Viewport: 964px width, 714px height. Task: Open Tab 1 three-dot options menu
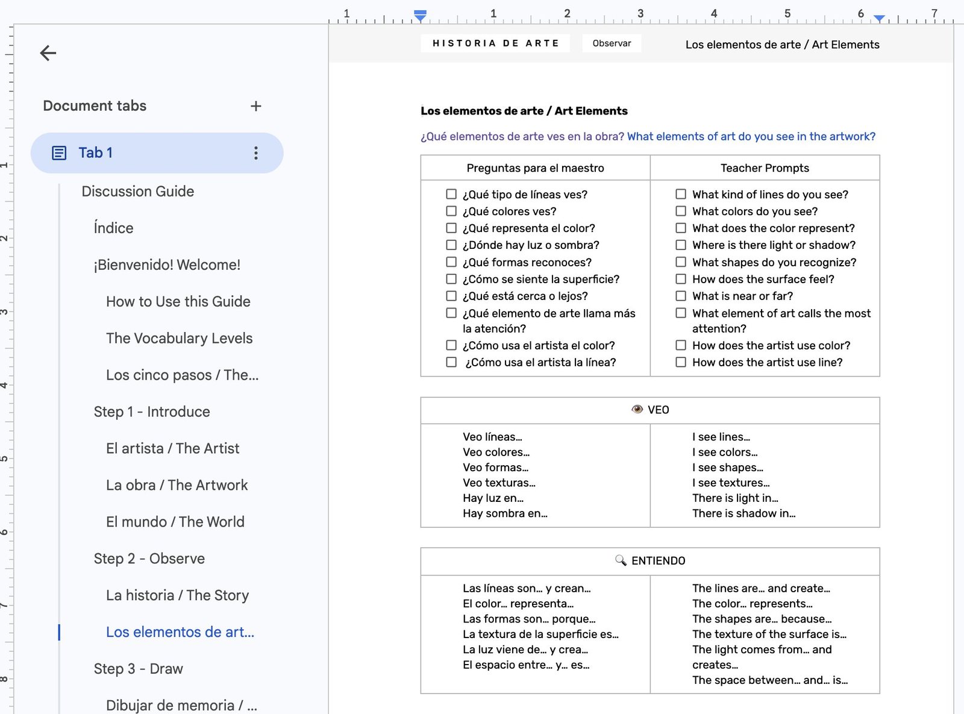pyautogui.click(x=256, y=153)
